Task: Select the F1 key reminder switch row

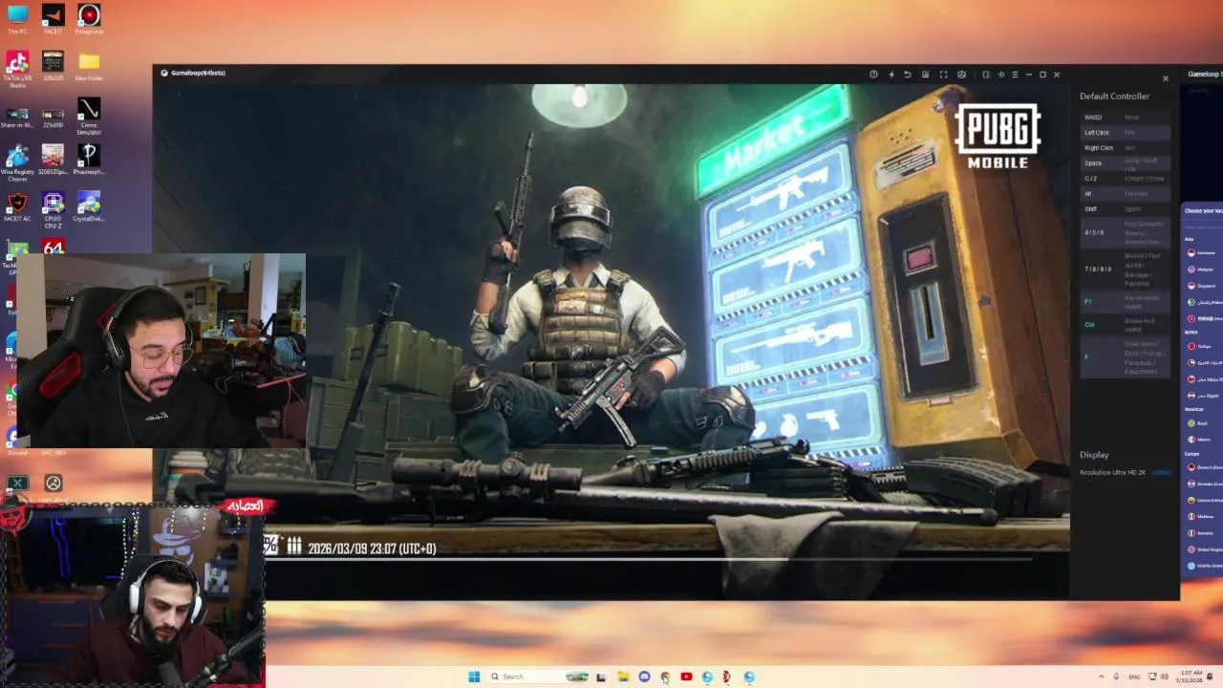Action: (x=1126, y=302)
